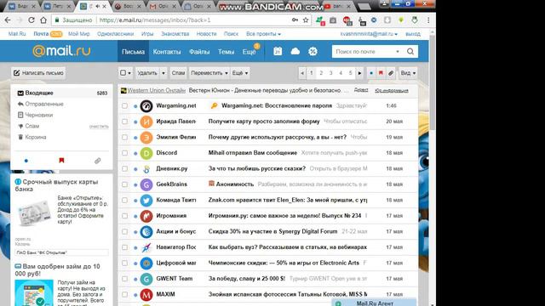Expand search options arrow in search box
Viewport: 545px width, 306px height.
398,52
